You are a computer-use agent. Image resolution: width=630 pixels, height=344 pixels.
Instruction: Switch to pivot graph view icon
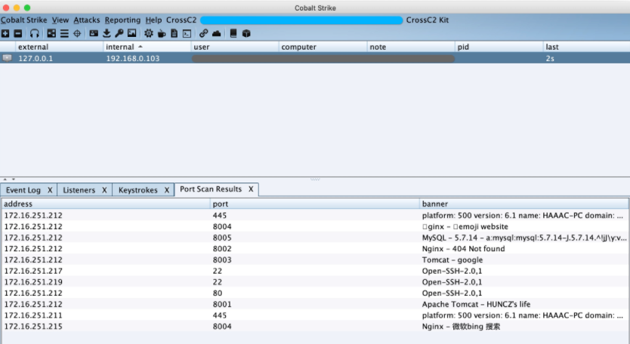click(51, 33)
